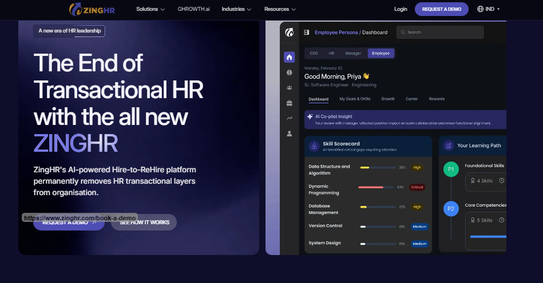Click the clock icon in Core Competencies card
Viewport: 543px width, 283px height.
coord(501,220)
